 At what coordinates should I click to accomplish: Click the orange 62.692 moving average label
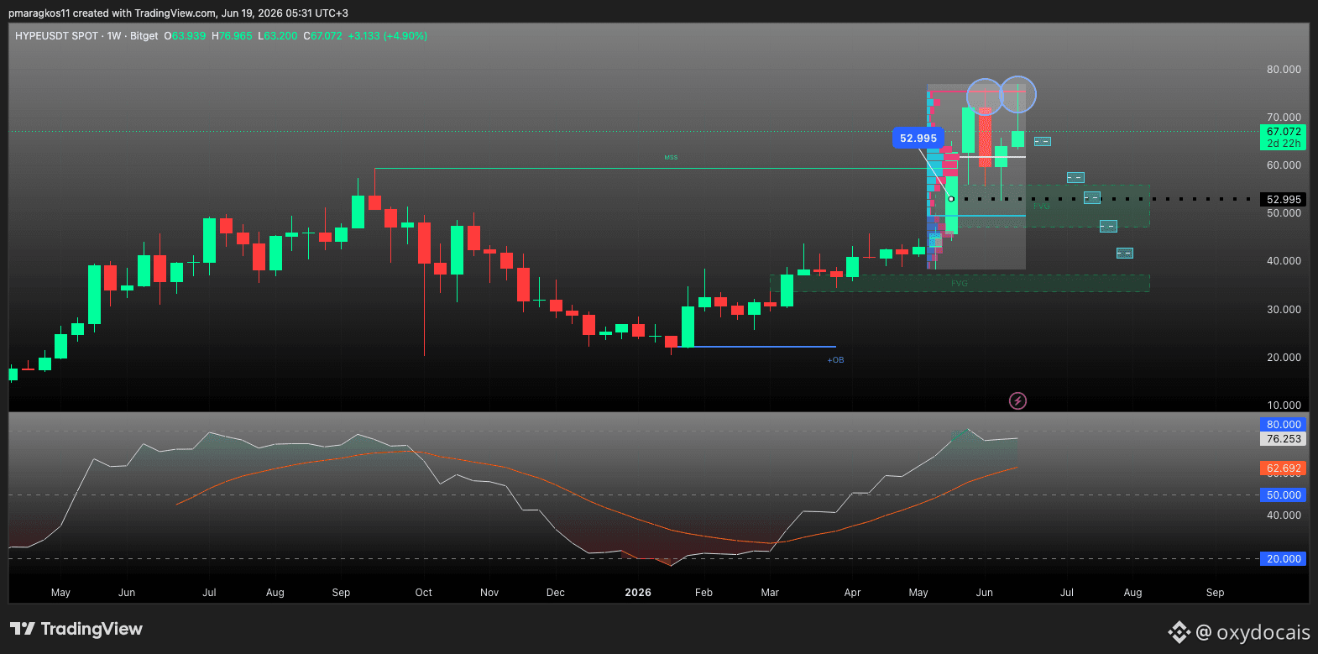(x=1284, y=468)
